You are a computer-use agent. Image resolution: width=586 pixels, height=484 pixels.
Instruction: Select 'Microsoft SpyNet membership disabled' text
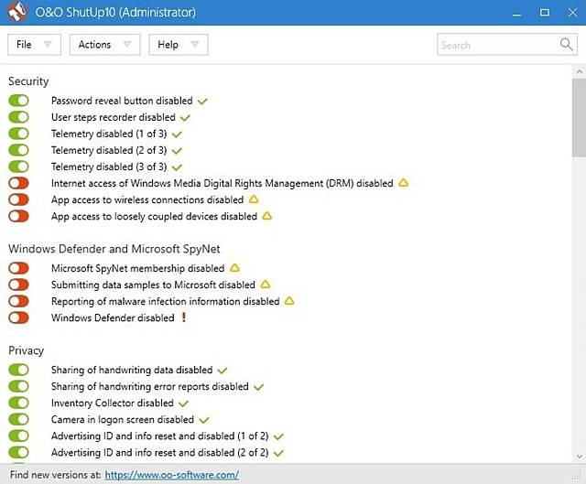point(138,268)
